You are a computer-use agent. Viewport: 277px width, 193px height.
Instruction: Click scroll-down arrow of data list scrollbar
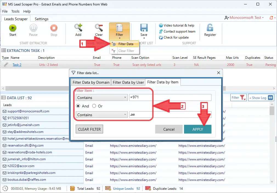pyautogui.click(x=272, y=181)
